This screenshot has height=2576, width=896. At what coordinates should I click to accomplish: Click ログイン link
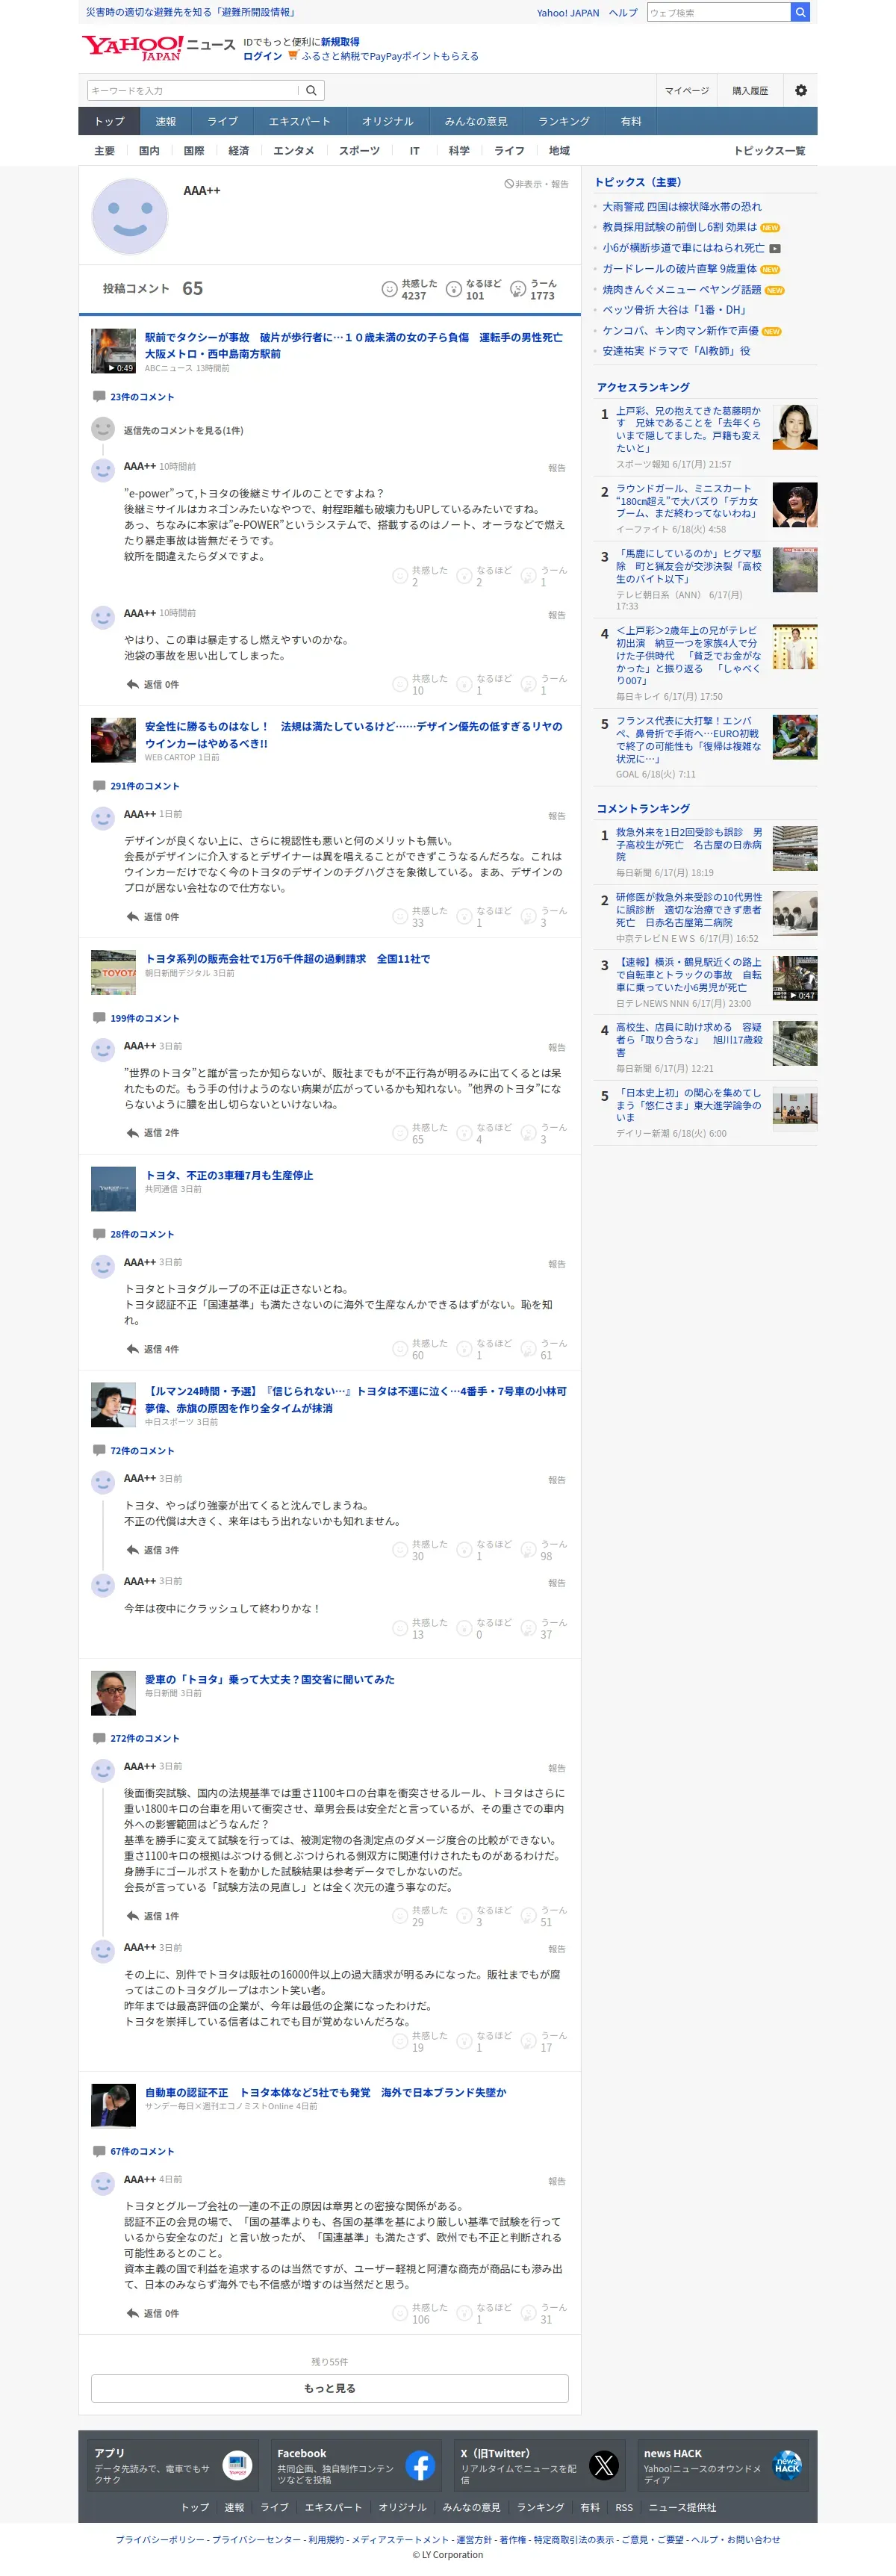[262, 56]
